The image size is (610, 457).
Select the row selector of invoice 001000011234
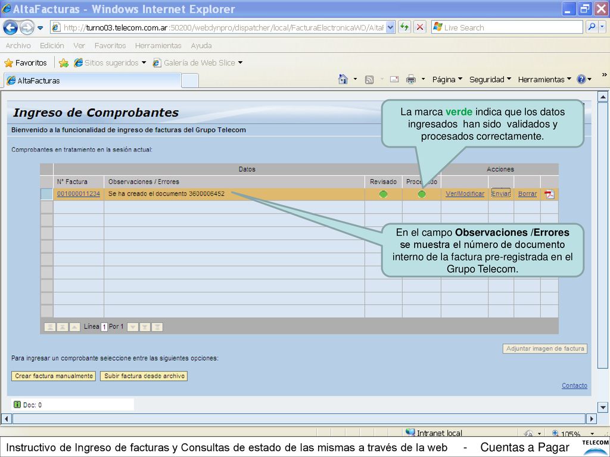(46, 194)
